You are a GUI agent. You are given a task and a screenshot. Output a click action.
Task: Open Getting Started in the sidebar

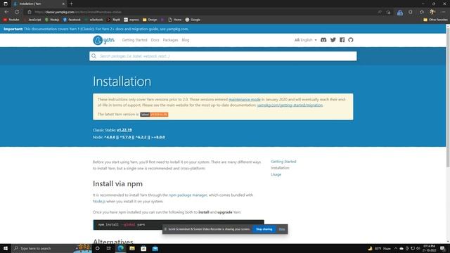click(283, 162)
